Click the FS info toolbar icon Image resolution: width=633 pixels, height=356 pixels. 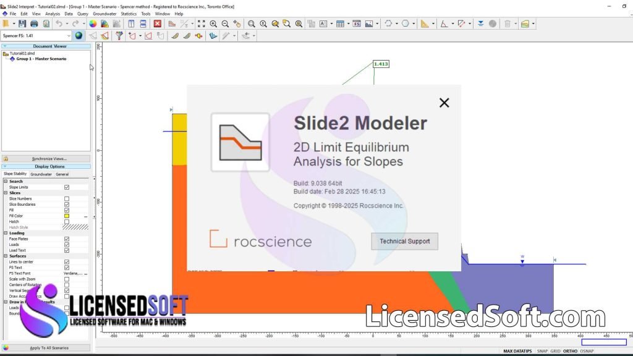click(357, 24)
